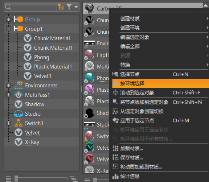This screenshot has height=182, width=209.
Task: Click the white Plastic material sphere
Action: tap(89, 101)
